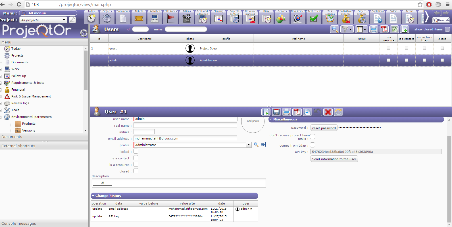452x227 pixels.
Task: Click Send information to the user
Action: coord(334,159)
